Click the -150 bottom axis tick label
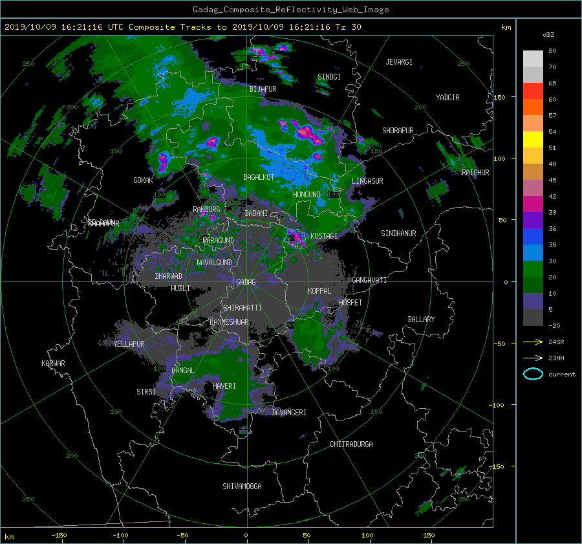 (x=59, y=535)
